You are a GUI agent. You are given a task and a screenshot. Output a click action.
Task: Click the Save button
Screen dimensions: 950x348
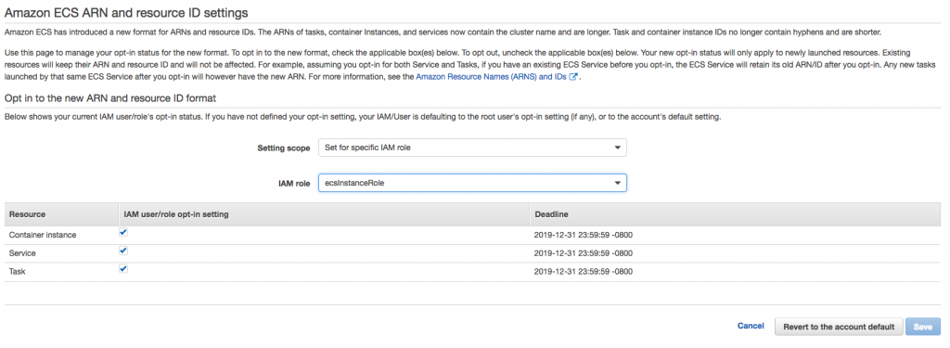923,327
